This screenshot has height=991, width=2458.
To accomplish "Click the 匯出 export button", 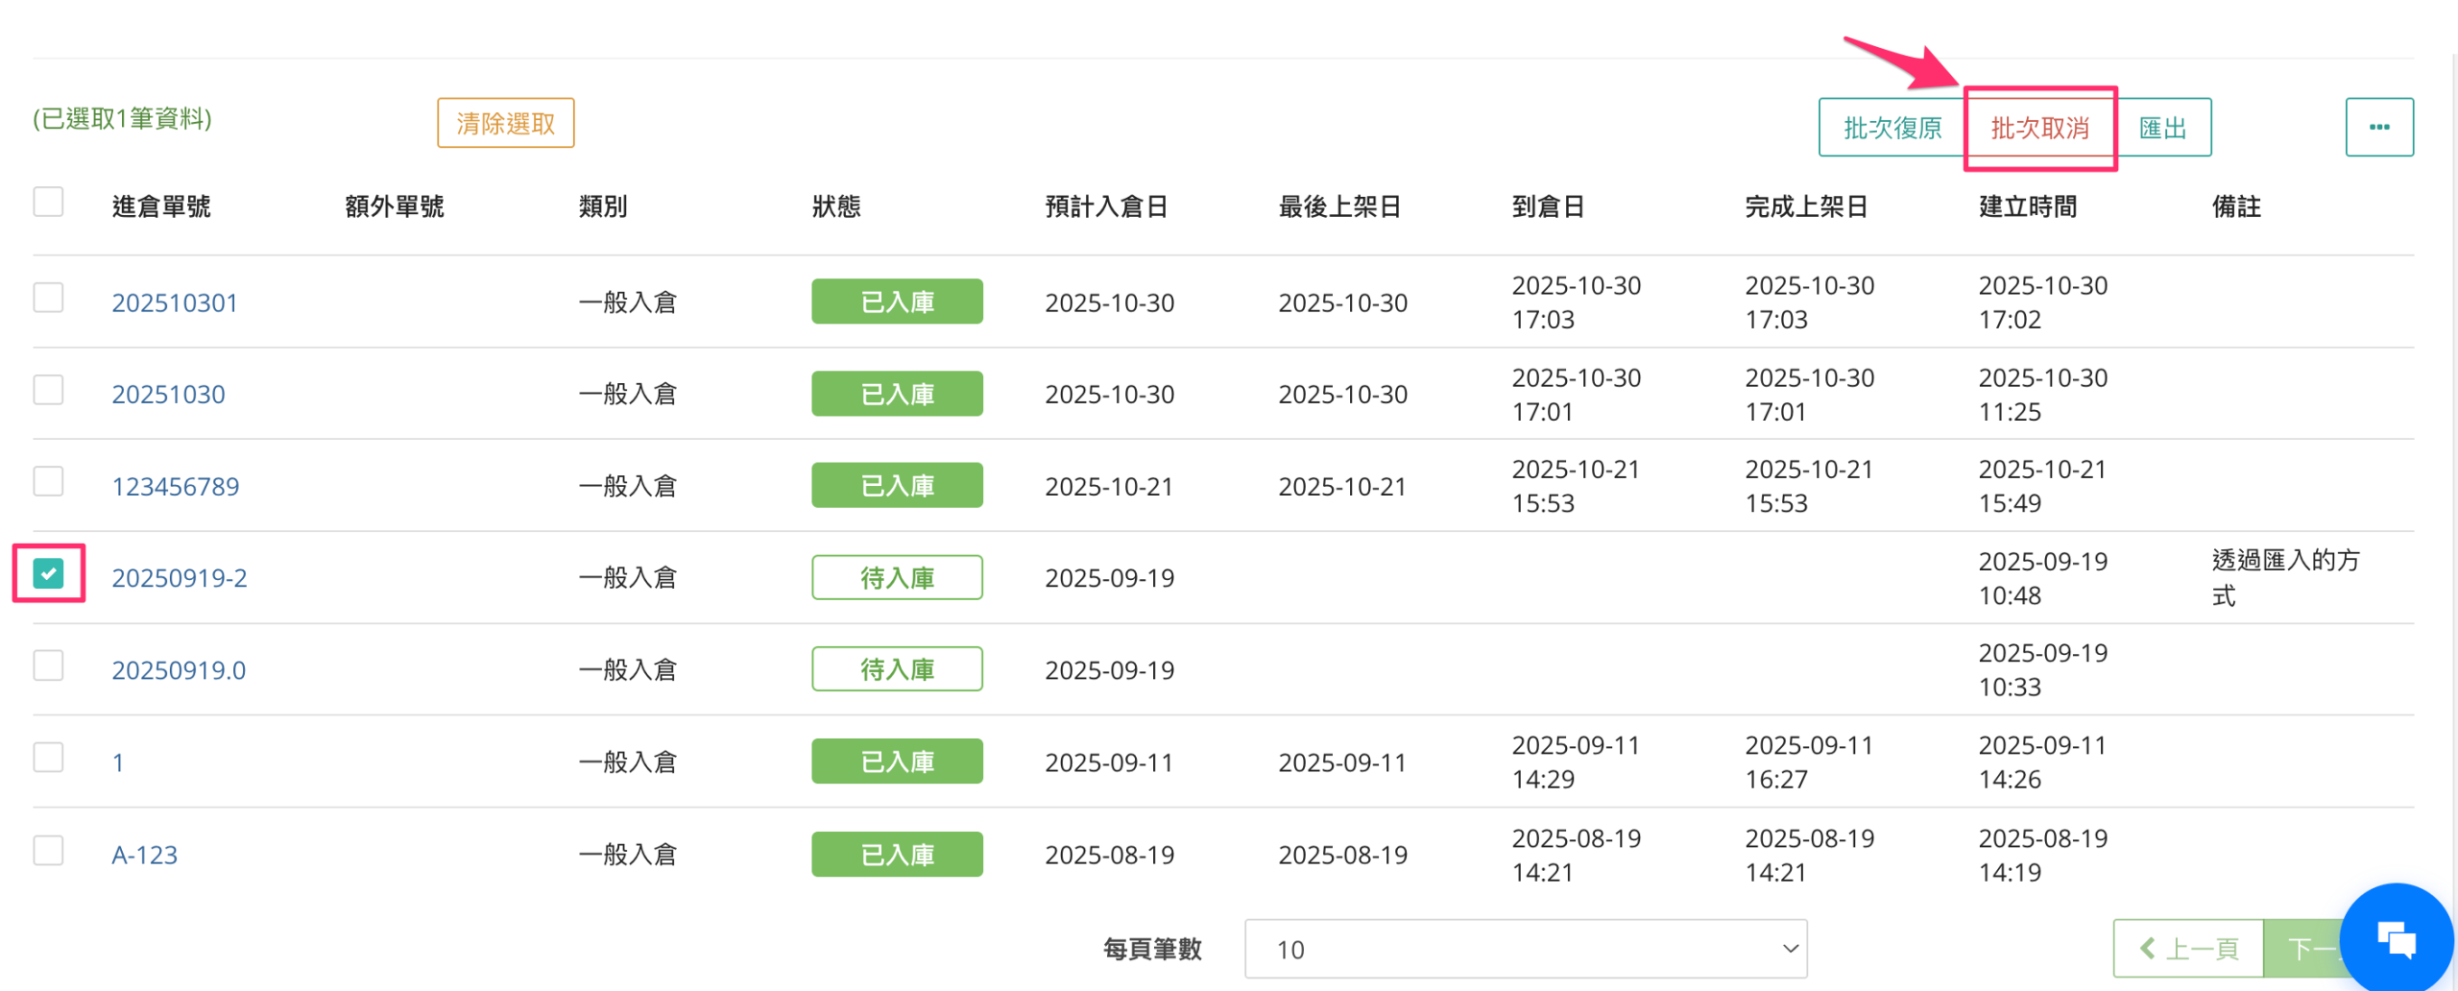I will (x=2162, y=128).
